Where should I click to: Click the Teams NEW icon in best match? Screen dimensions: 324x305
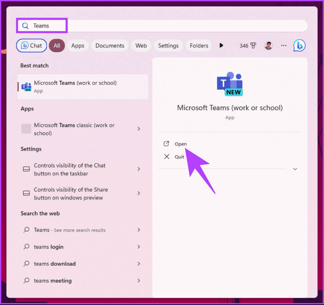click(x=26, y=87)
